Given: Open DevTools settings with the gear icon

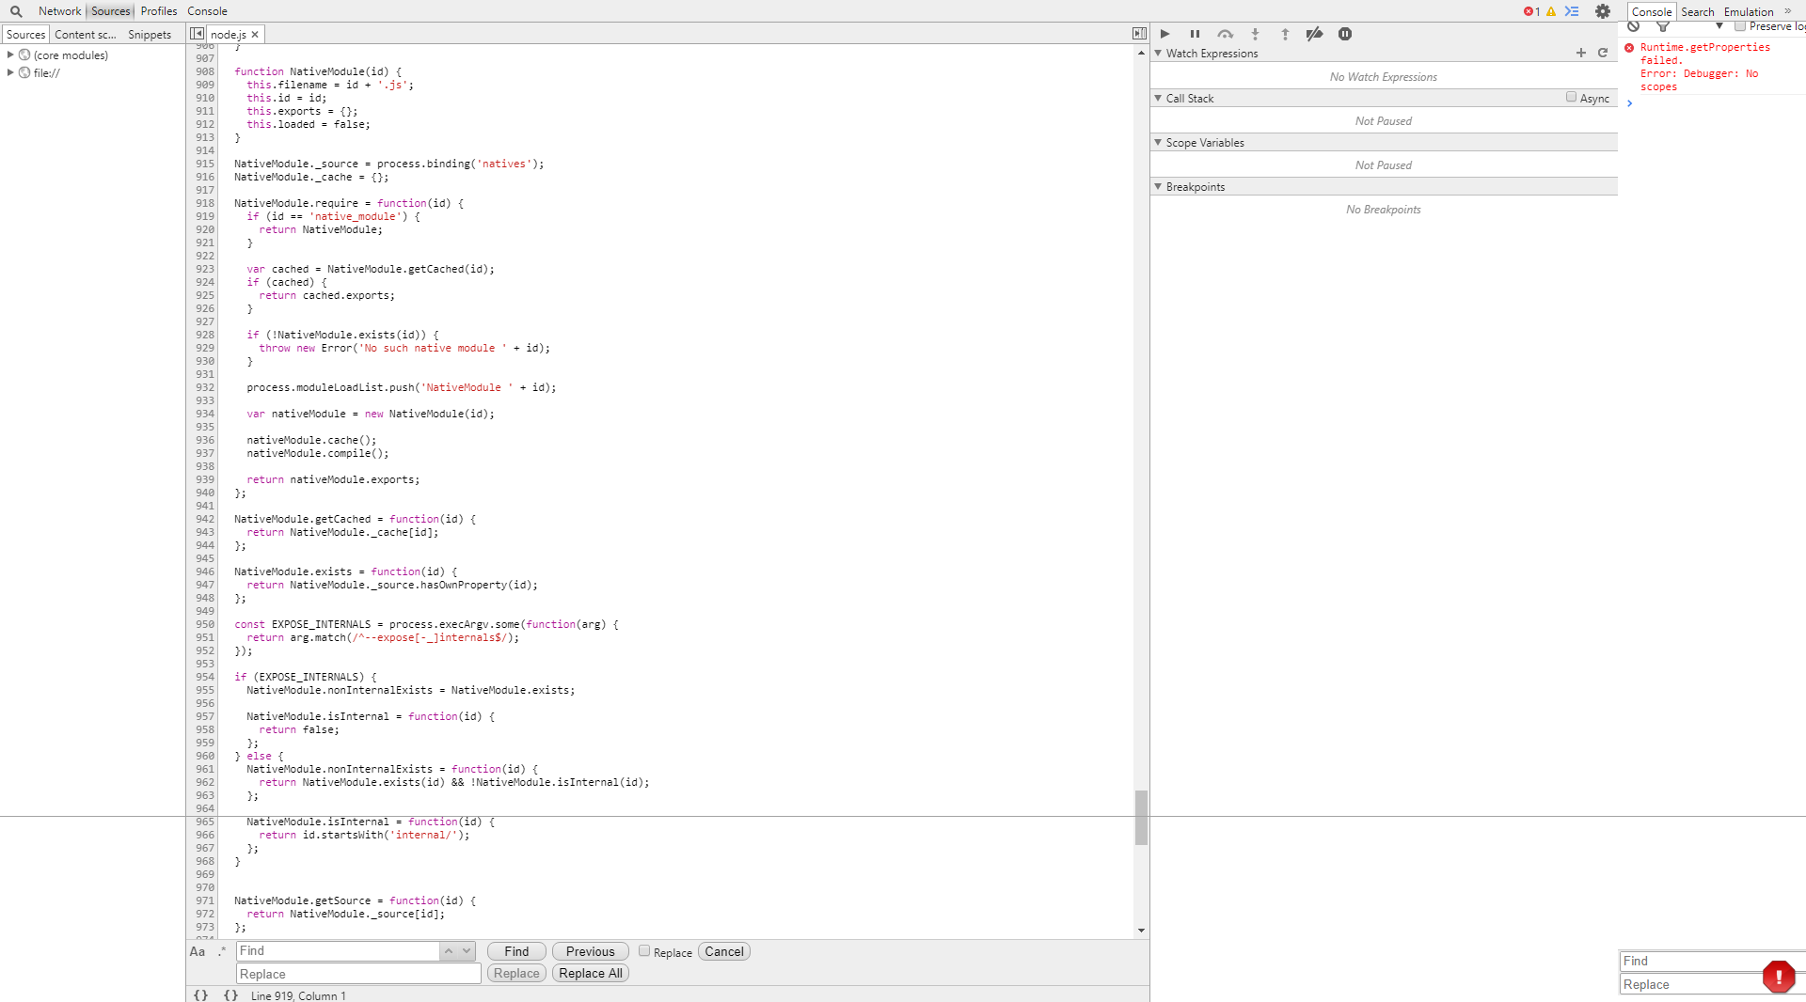Looking at the screenshot, I should click(1603, 11).
